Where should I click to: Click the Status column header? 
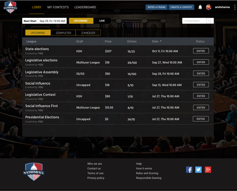click(200, 41)
